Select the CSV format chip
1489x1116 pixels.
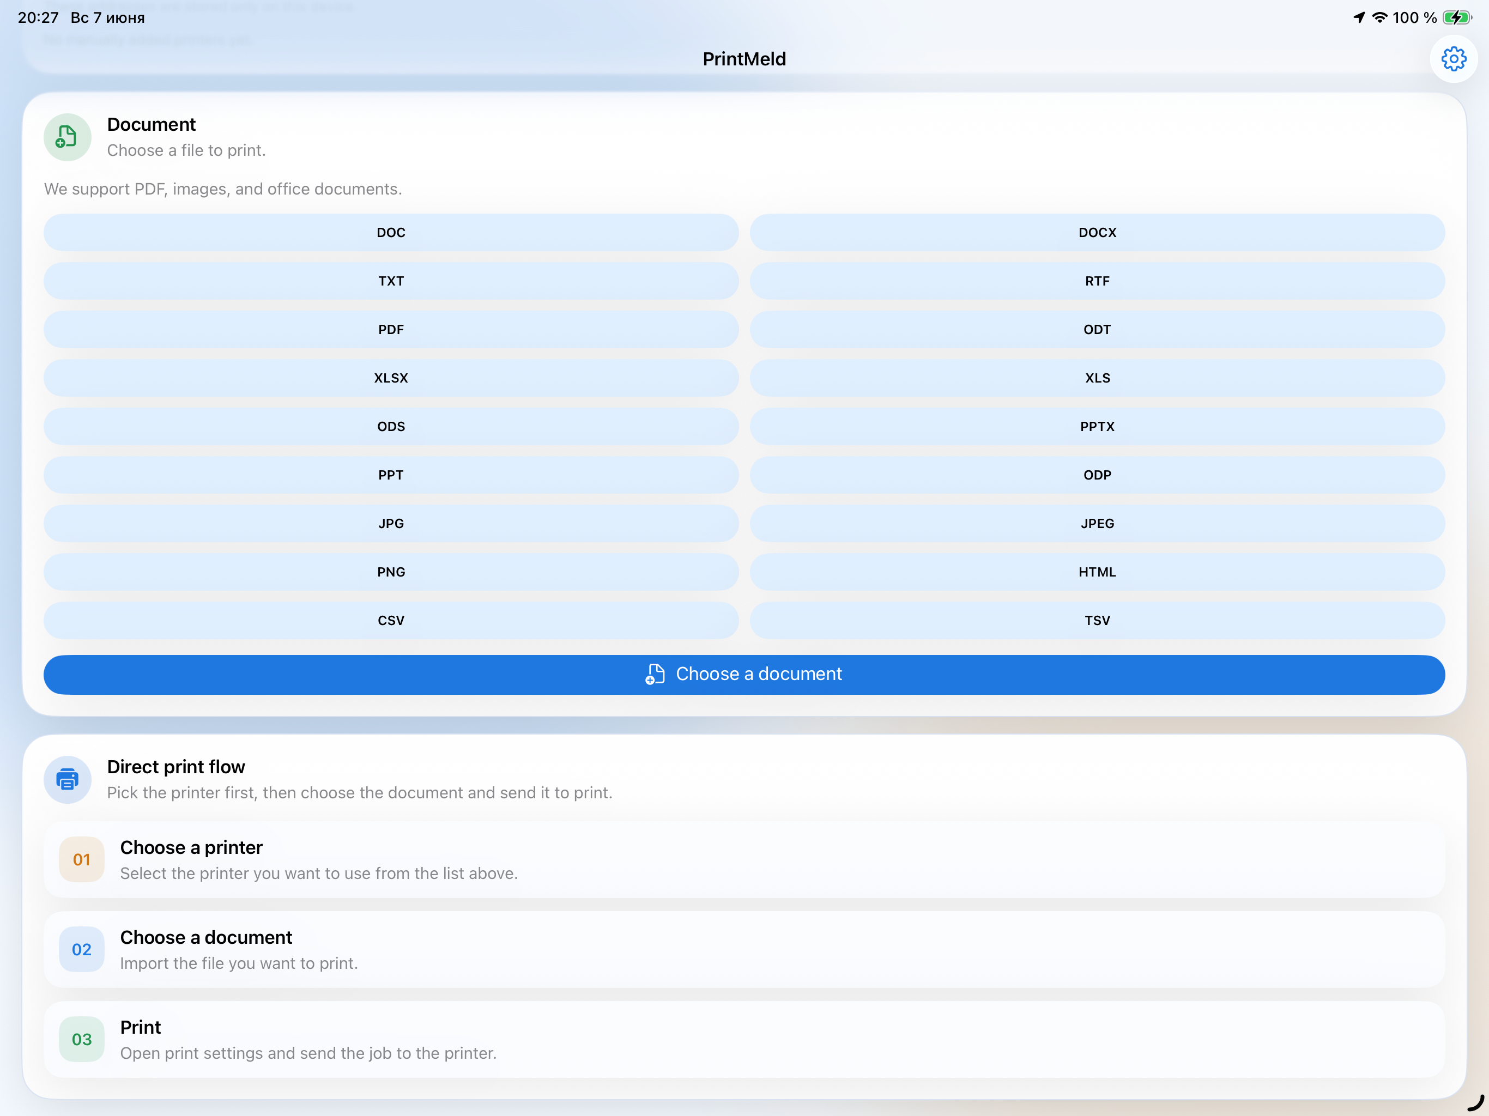coord(391,620)
